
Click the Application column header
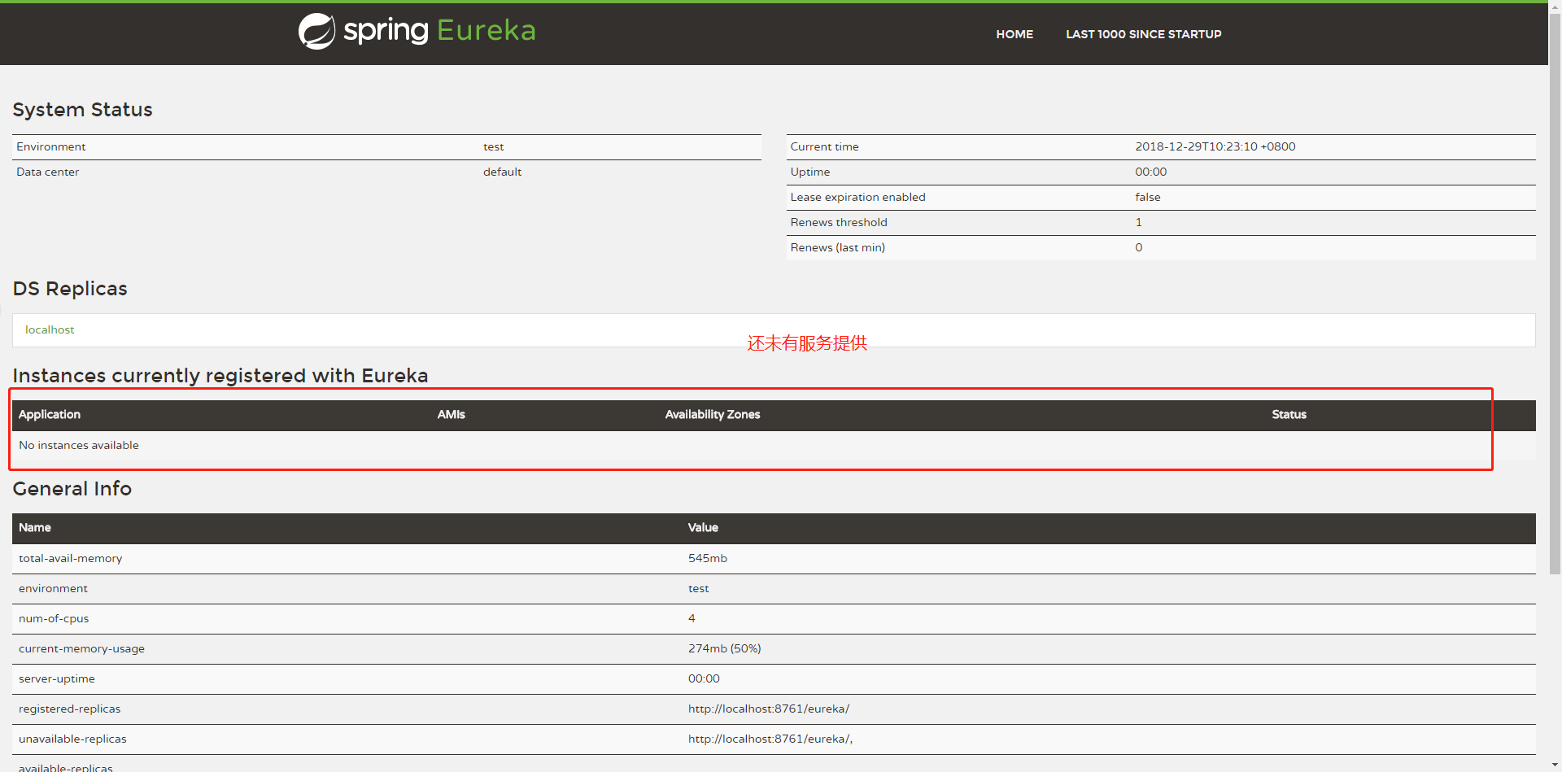(50, 414)
